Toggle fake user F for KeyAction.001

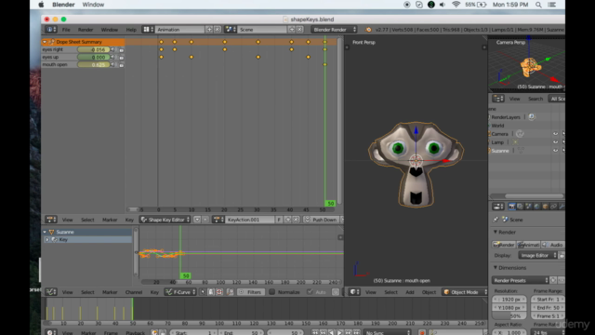(x=279, y=220)
